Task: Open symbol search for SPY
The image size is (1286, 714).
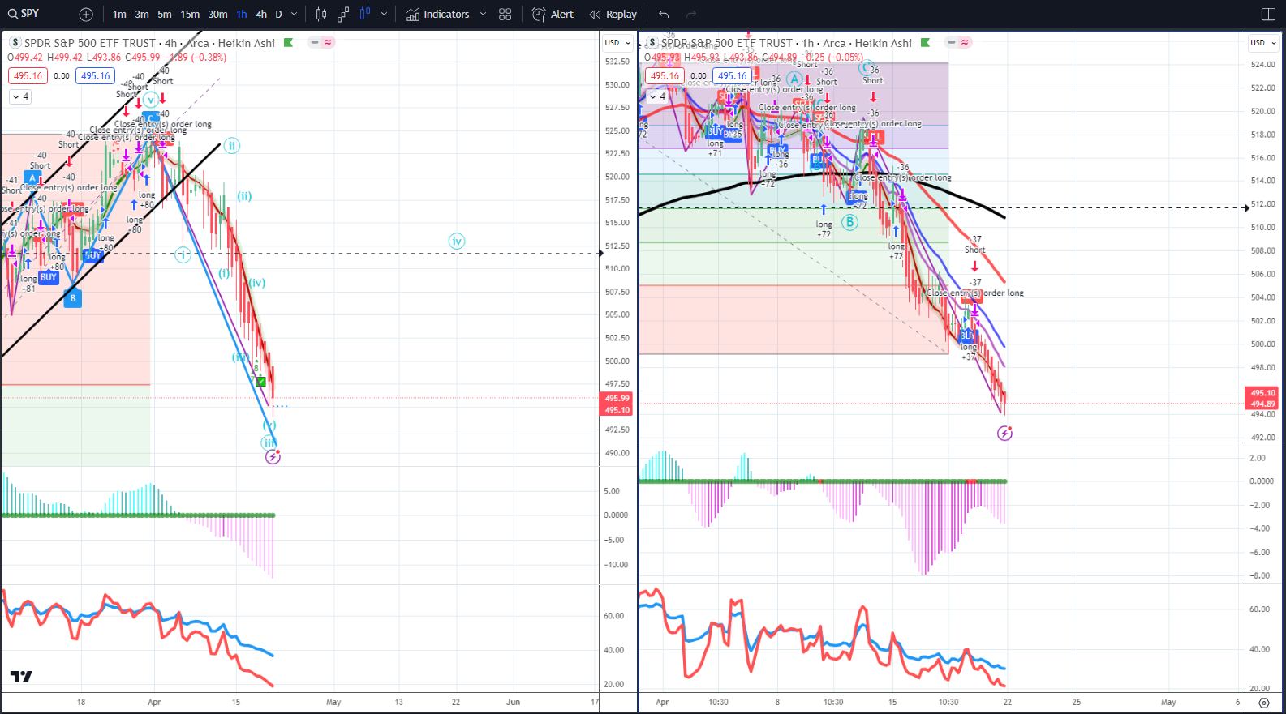Action: 24,14
